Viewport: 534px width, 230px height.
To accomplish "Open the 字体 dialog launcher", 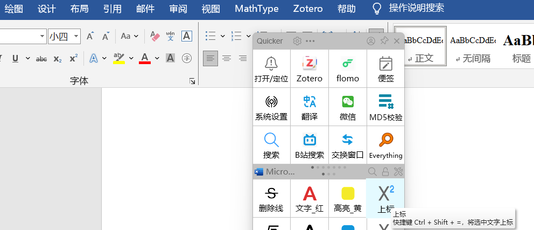I will 192,81.
